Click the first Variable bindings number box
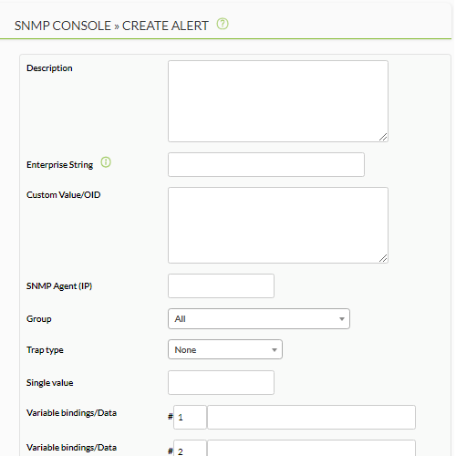456x456 pixels. (x=190, y=417)
